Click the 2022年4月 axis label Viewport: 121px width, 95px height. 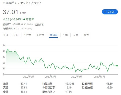pos(77,77)
